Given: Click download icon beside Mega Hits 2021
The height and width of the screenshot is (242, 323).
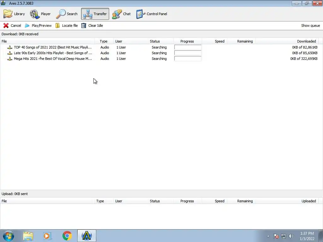Looking at the screenshot, I should [10, 59].
